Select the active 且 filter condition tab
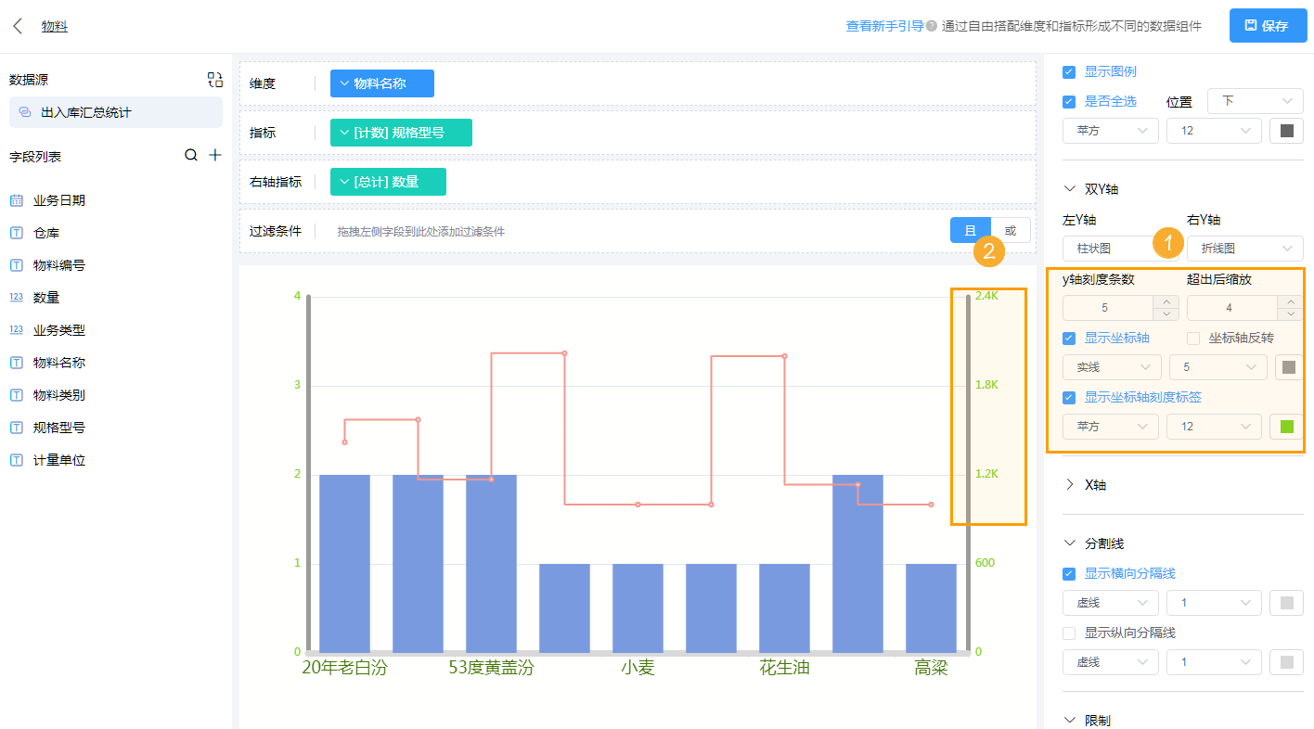This screenshot has width=1314, height=729. pyautogui.click(x=973, y=230)
